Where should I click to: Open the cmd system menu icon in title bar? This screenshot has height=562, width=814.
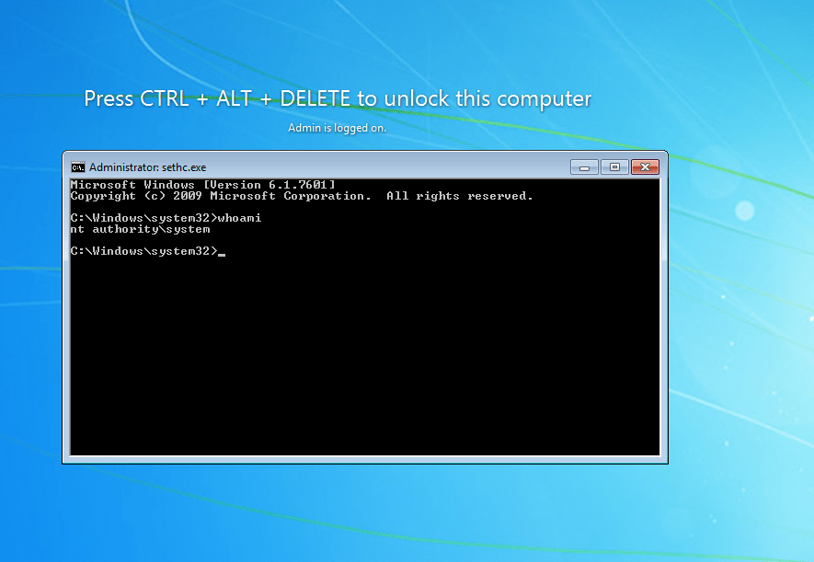[78, 167]
